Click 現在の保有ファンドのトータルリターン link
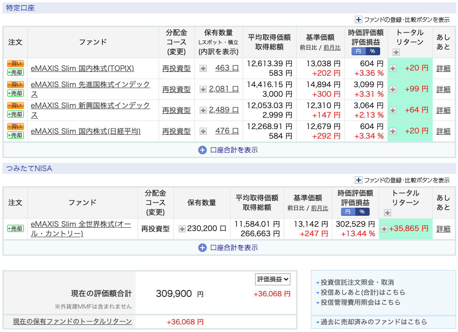The image size is (458, 332). [73, 322]
